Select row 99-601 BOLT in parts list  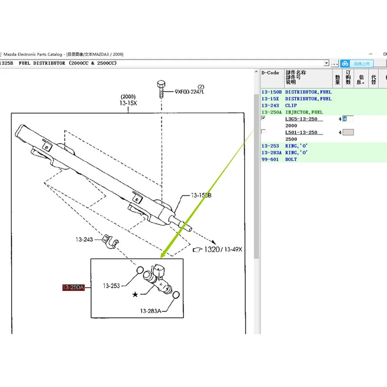pyautogui.click(x=323, y=160)
